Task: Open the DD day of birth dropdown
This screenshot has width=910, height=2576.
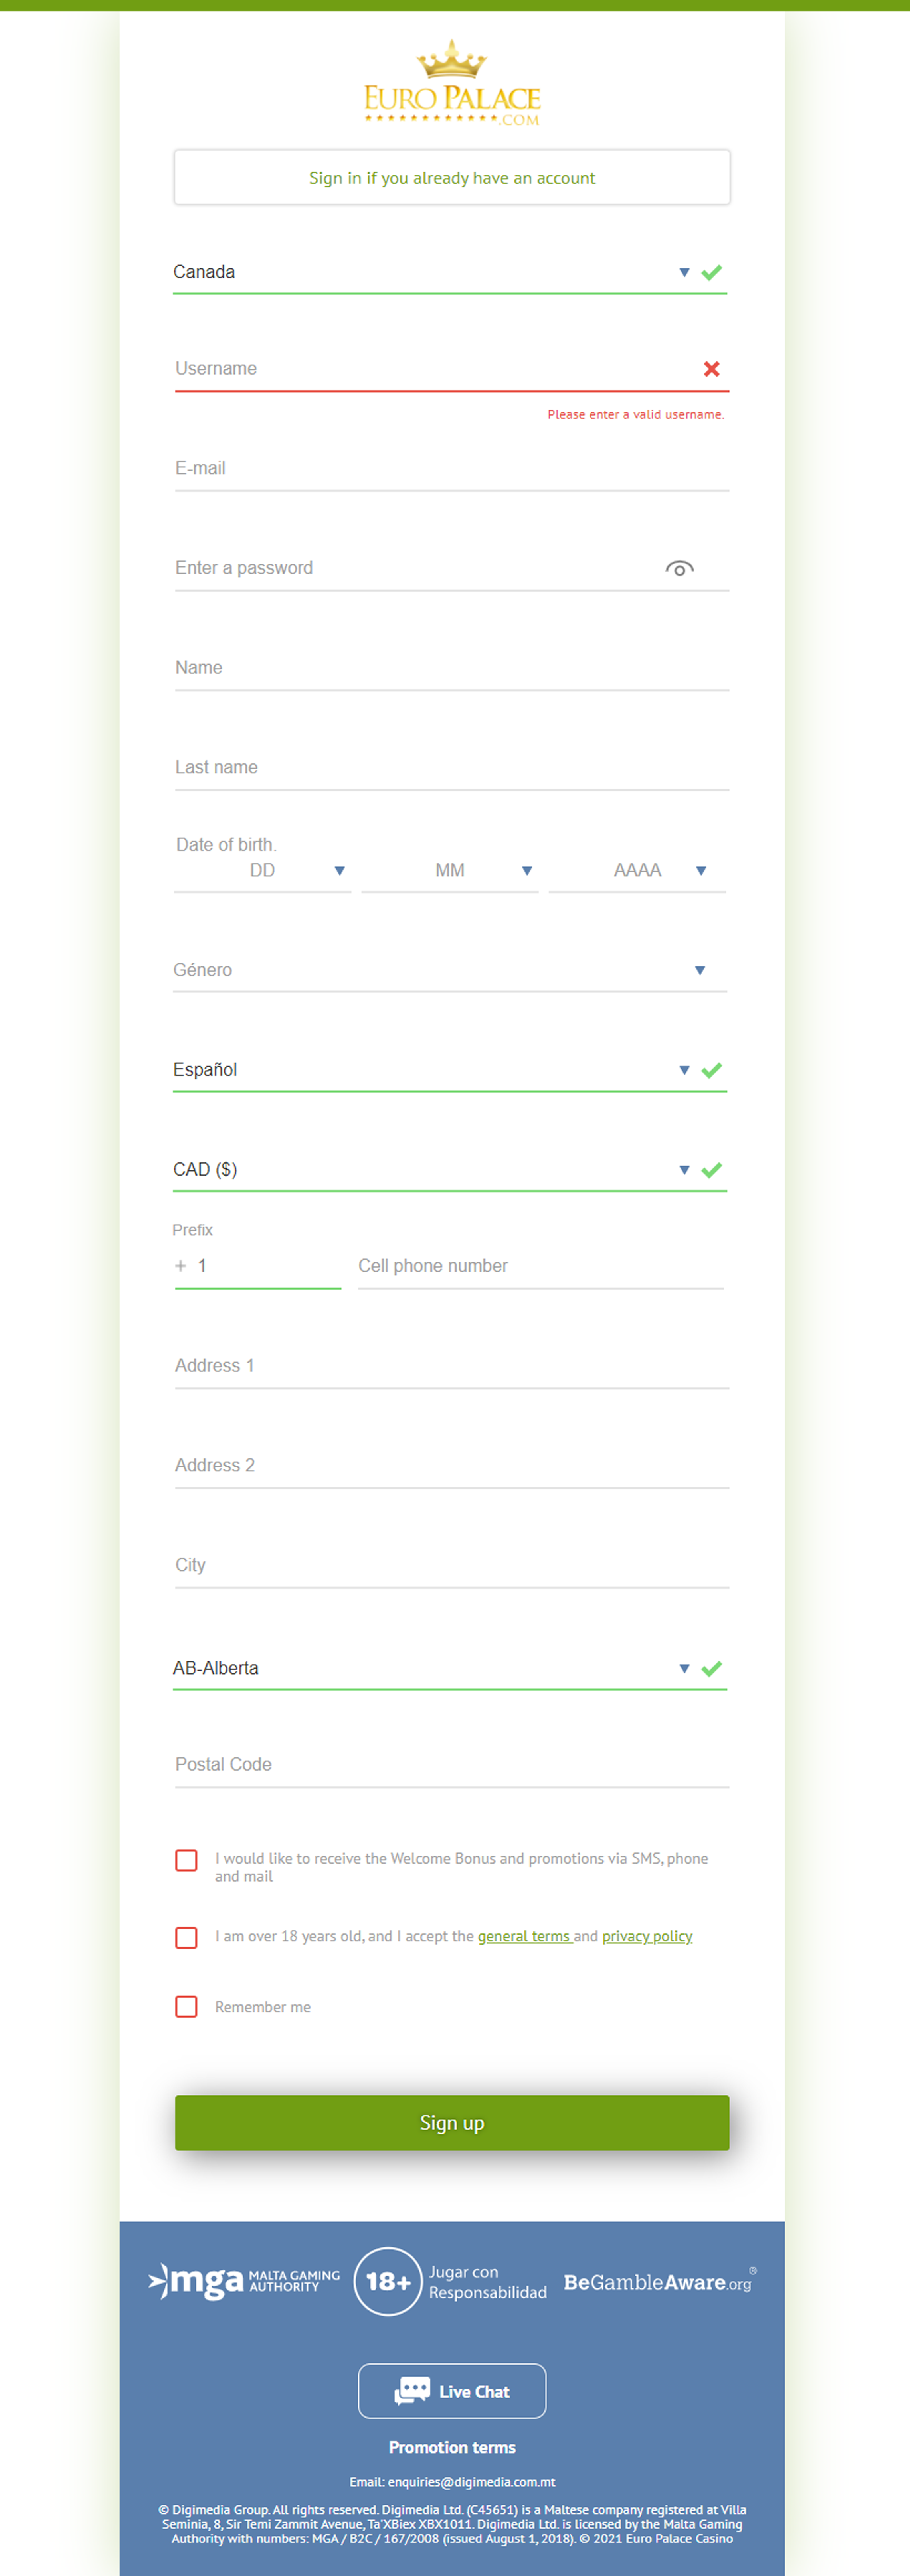Action: (262, 871)
